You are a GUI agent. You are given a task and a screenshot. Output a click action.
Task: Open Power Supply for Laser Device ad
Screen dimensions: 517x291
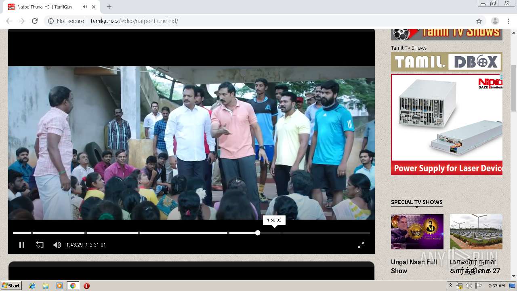tap(447, 124)
